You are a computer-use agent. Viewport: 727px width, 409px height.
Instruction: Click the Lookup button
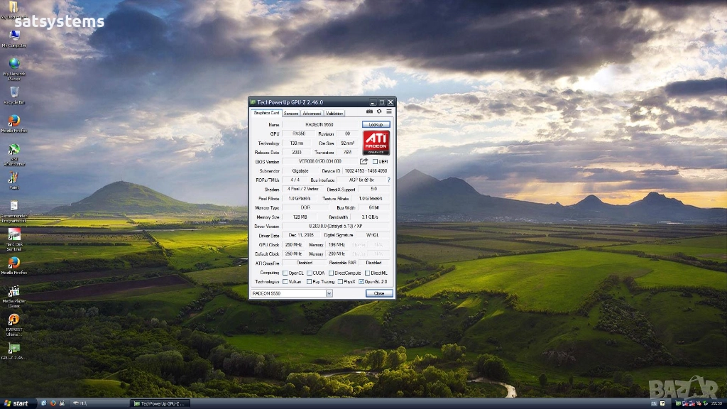click(376, 124)
